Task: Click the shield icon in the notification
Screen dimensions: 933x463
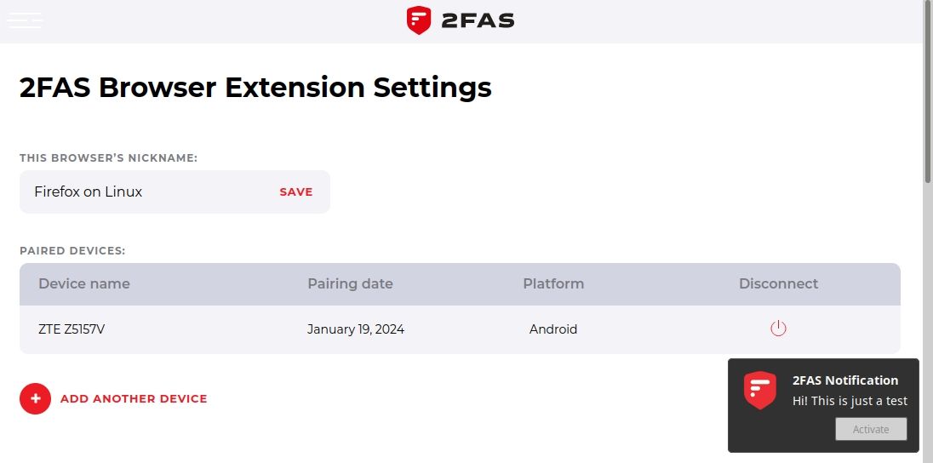Action: (759, 391)
